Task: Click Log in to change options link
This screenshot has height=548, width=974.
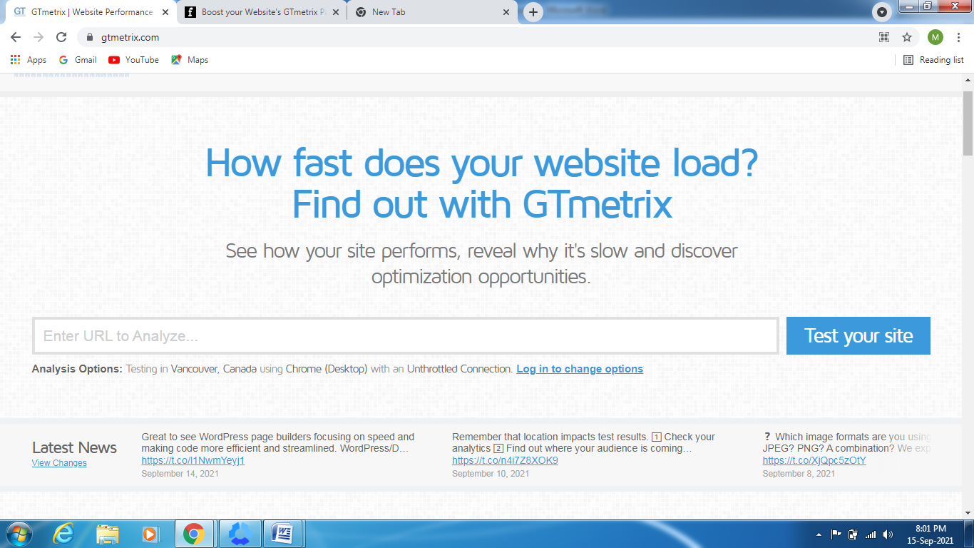Action: [580, 369]
